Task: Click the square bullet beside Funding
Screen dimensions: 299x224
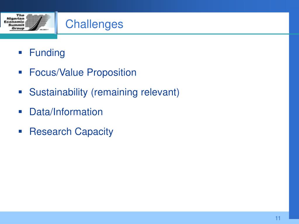Action: (20, 52)
